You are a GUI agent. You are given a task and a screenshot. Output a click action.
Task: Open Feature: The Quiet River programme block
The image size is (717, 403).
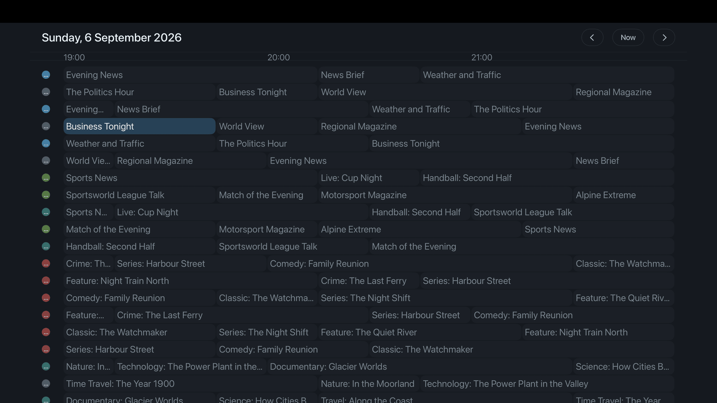[420, 332]
